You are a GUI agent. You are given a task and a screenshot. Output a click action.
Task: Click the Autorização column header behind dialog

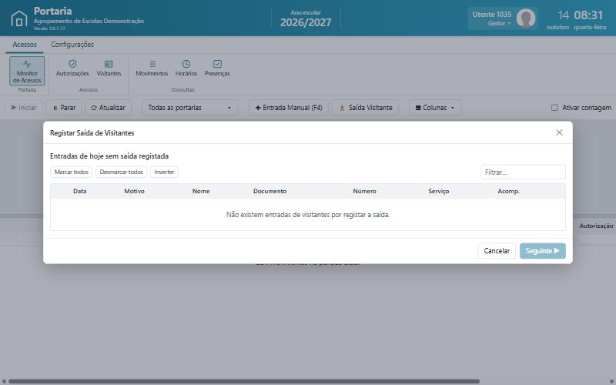click(x=596, y=226)
